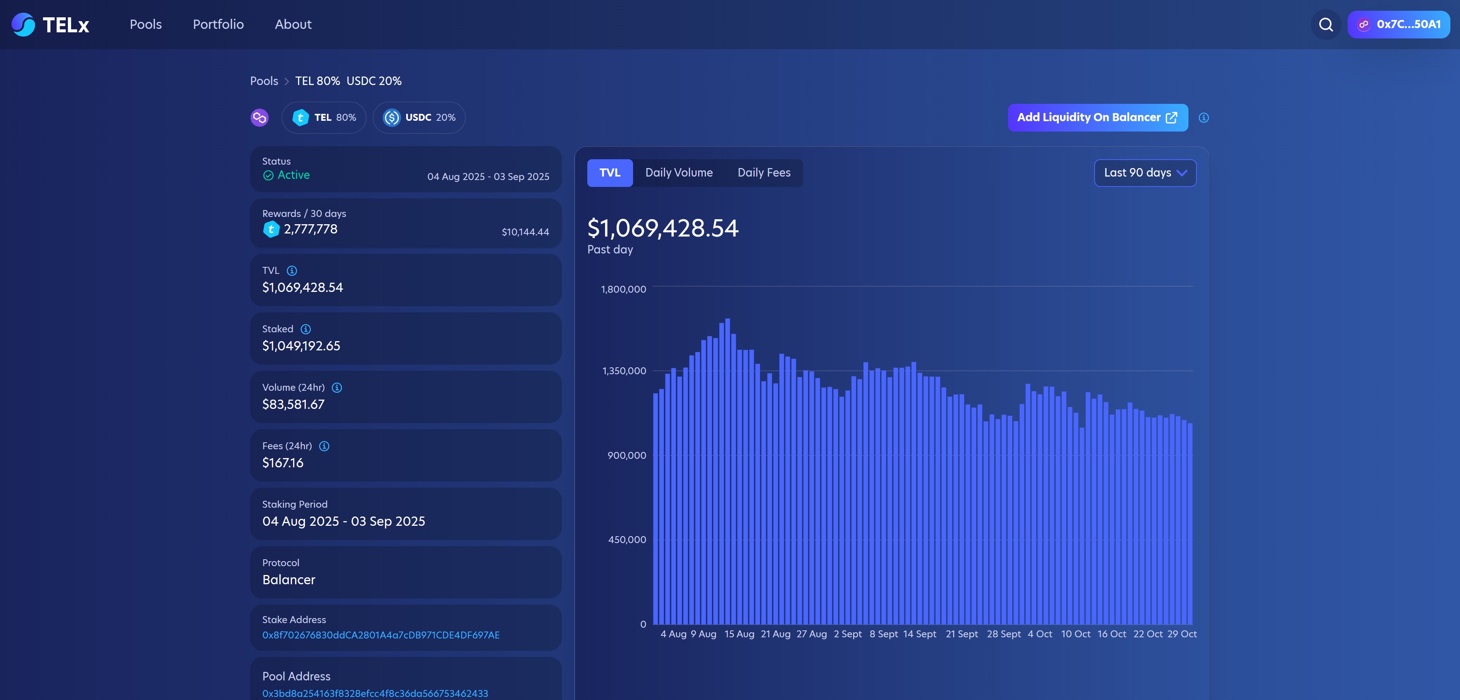Click the info icon beside TVL label
Viewport: 1460px width, 700px height.
point(292,270)
